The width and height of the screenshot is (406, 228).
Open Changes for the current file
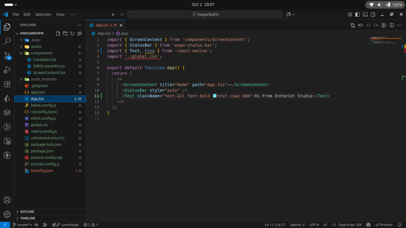[352, 25]
